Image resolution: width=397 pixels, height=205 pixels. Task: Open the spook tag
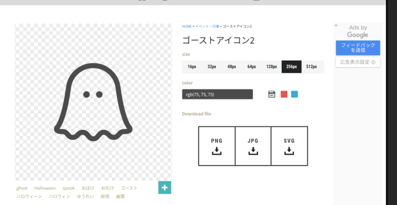click(x=69, y=188)
